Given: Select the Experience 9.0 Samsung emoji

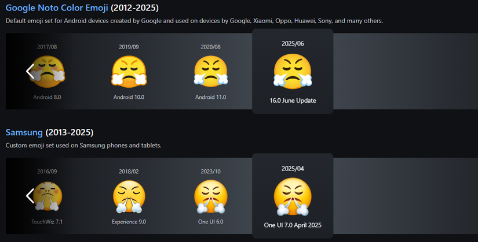Looking at the screenshot, I should [129, 196].
